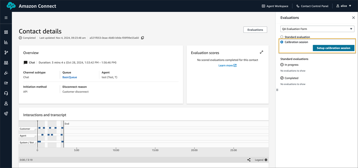Open the dashboard grid icon in sidebar
This screenshot has width=358, height=168.
click(x=6, y=32)
